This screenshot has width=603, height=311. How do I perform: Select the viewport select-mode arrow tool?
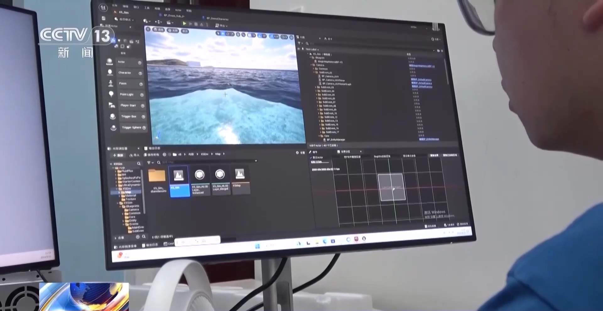click(218, 34)
